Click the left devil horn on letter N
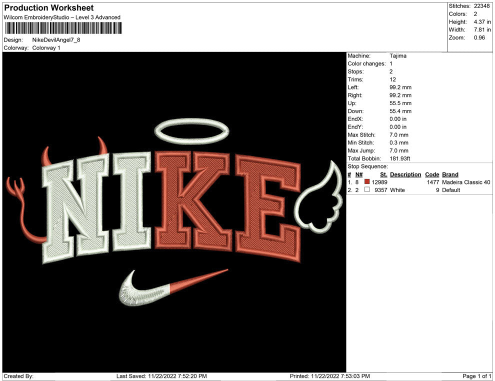The image size is (495, 381). tap(46, 156)
